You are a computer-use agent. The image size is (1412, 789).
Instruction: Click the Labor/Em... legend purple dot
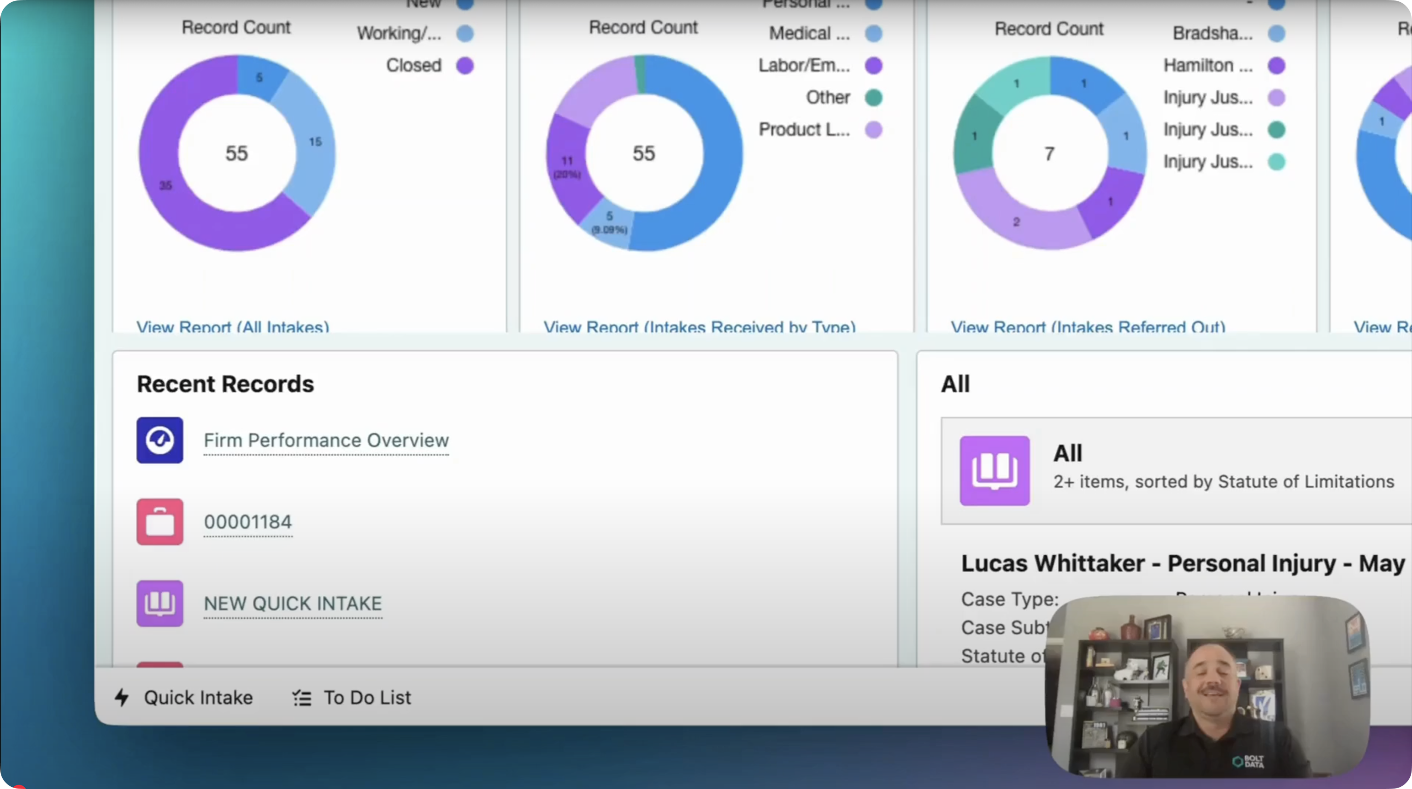coord(874,66)
